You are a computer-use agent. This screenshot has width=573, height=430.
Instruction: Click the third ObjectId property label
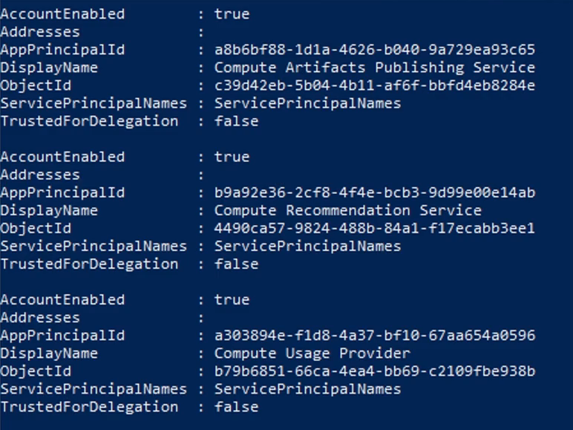[36, 371]
